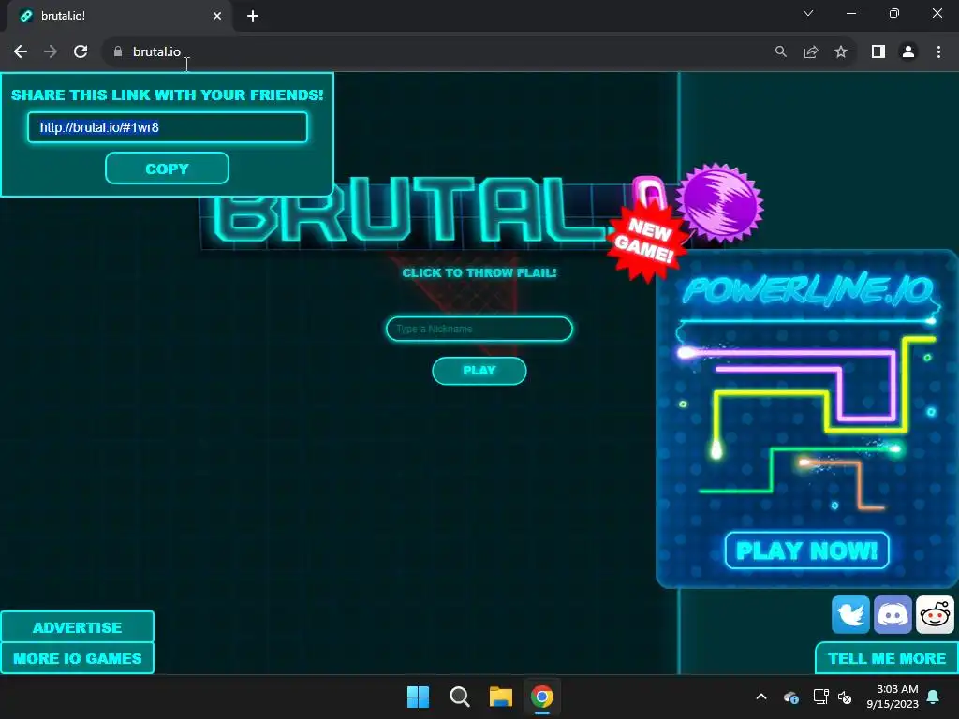The height and width of the screenshot is (719, 959).
Task: Show hidden system tray icons
Action: point(761,697)
